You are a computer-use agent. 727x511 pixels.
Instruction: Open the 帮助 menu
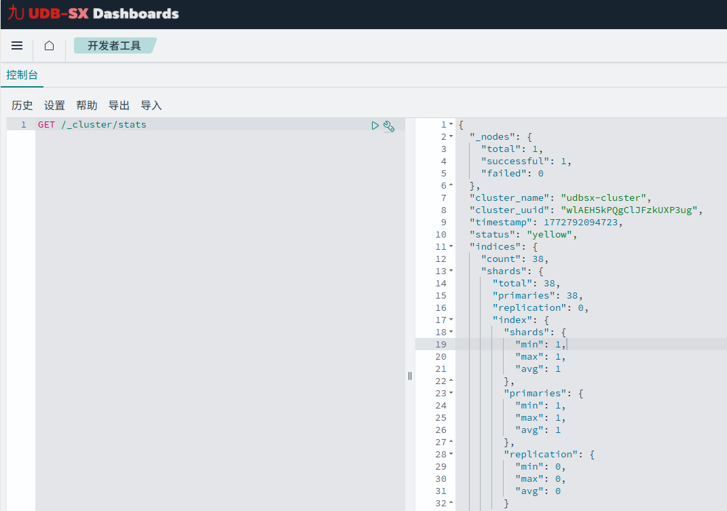coord(86,105)
